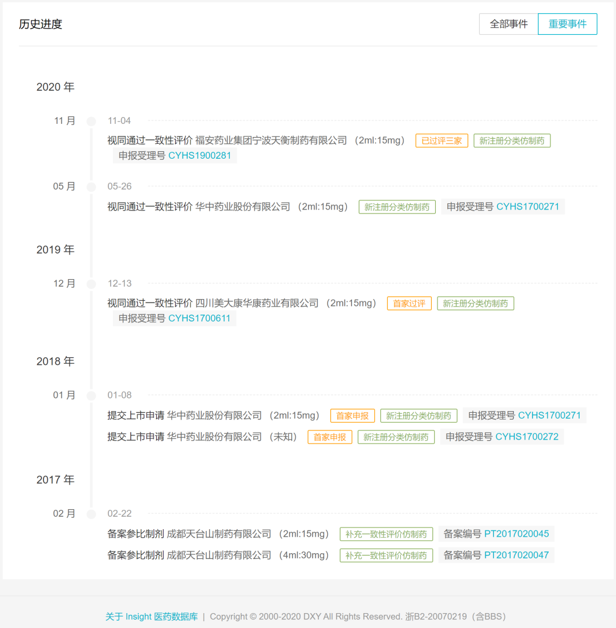
Task: Open CYHS1700271 link in the 01-08 entry
Action: tap(549, 415)
